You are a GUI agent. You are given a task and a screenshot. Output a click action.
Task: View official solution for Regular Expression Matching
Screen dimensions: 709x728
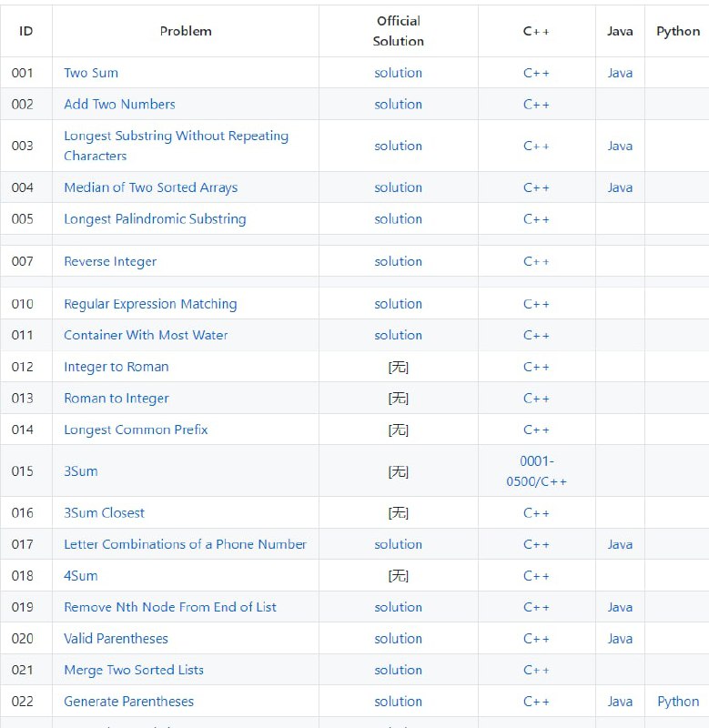point(398,304)
